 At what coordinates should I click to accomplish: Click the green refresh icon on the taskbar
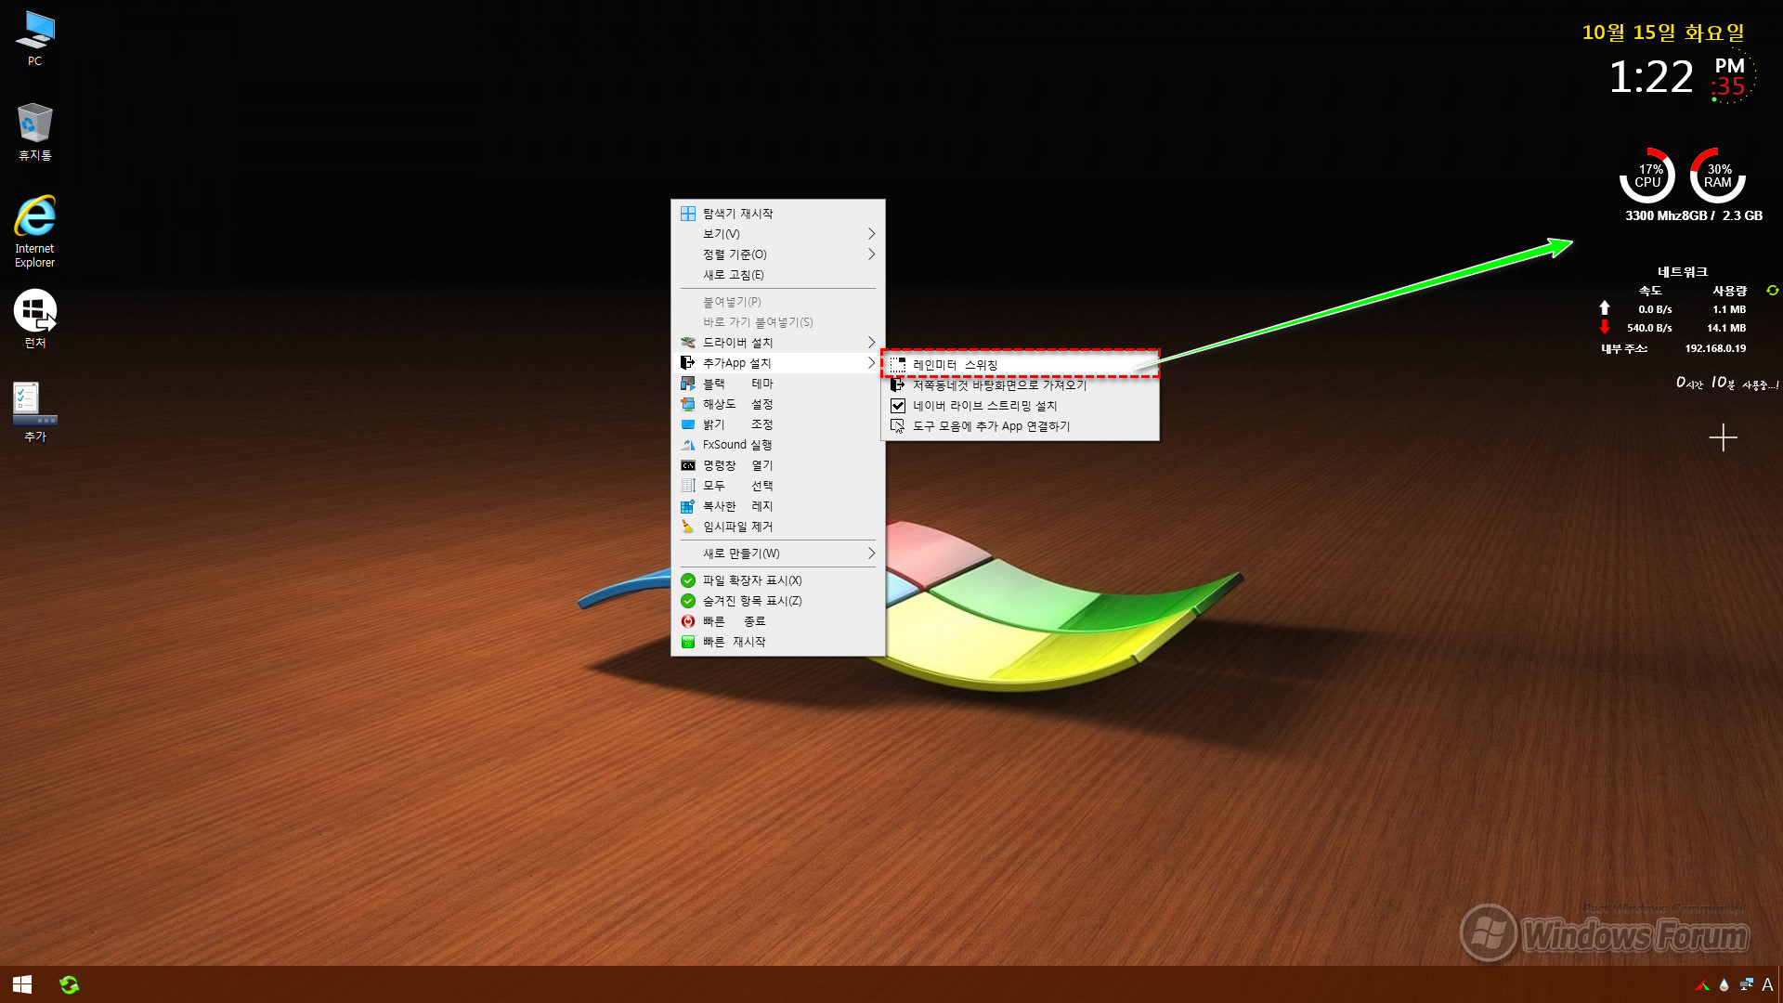[70, 984]
